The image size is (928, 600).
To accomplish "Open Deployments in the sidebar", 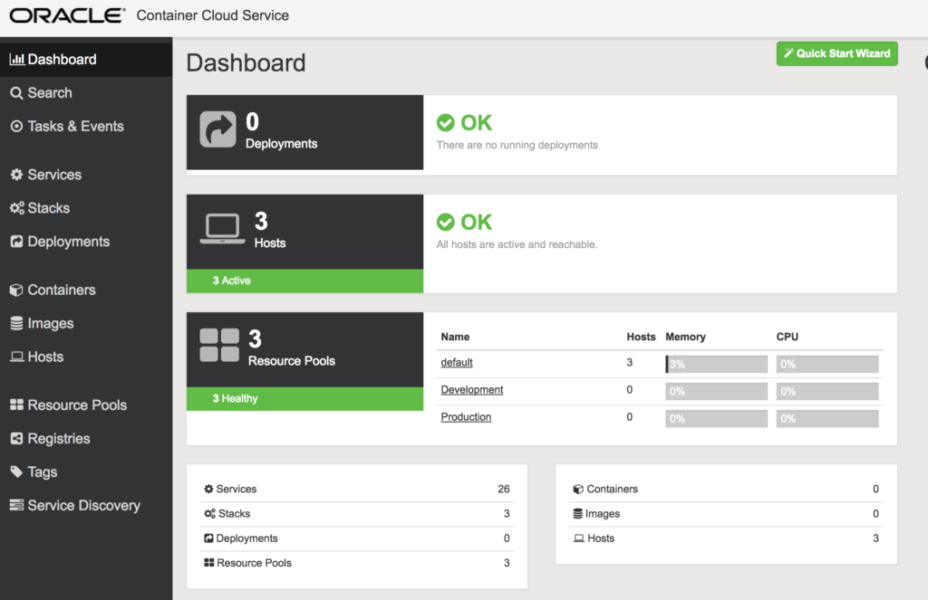I will (x=86, y=242).
